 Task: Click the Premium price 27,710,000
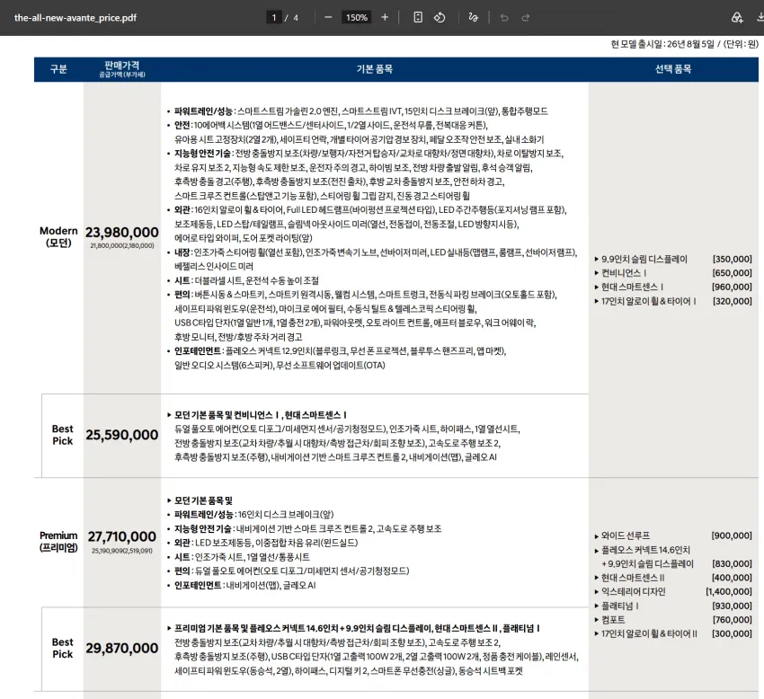122,536
